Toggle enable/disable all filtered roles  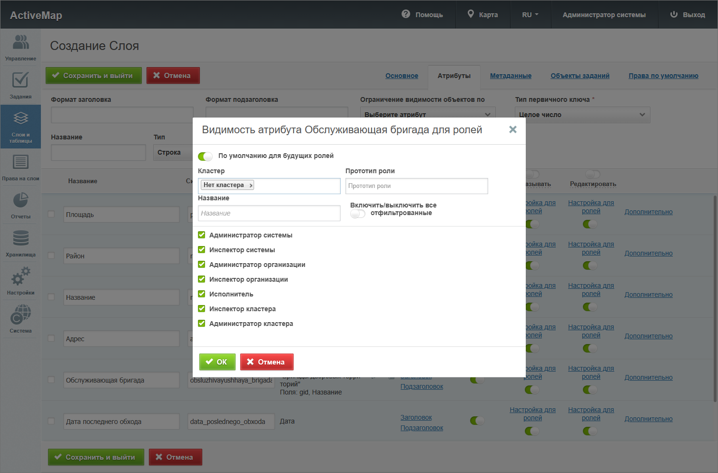coord(358,214)
